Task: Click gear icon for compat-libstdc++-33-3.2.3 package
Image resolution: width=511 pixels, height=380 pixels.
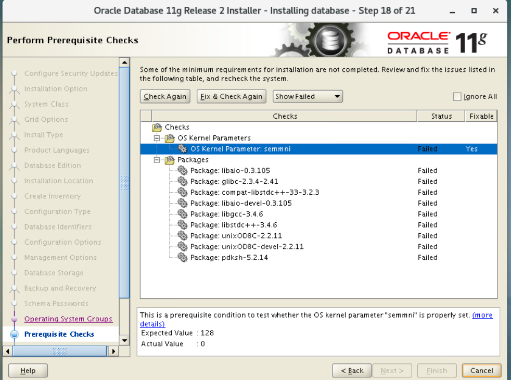Action: click(183, 192)
